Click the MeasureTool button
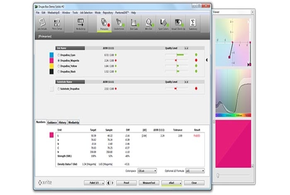 (x=149, y=183)
